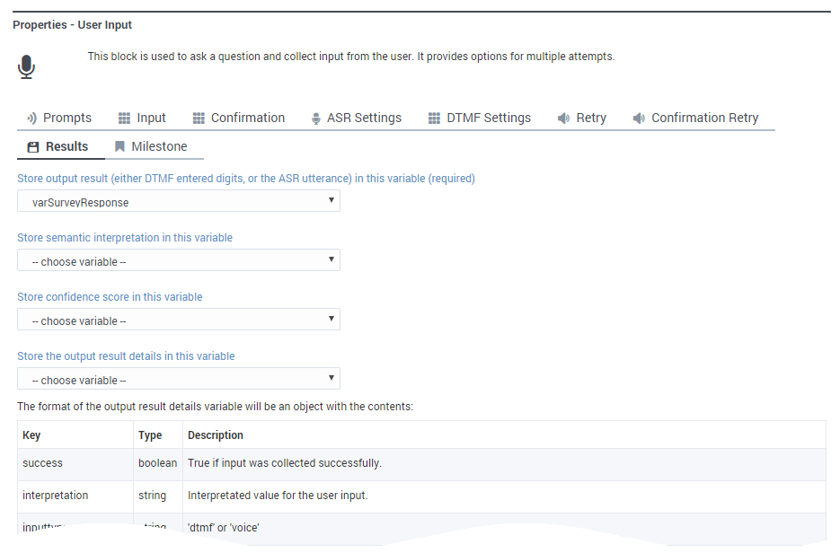Click the speaker icon next to Retry
The height and width of the screenshot is (553, 840).
564,117
